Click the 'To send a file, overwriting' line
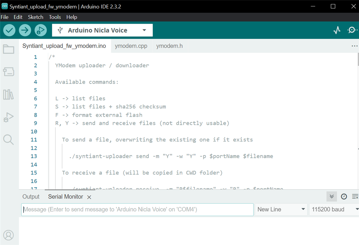Screen dimensions: 359x245 [x=157, y=140]
